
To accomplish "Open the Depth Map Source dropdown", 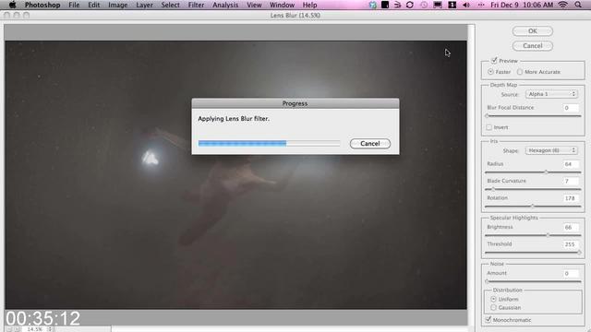I will [x=551, y=94].
